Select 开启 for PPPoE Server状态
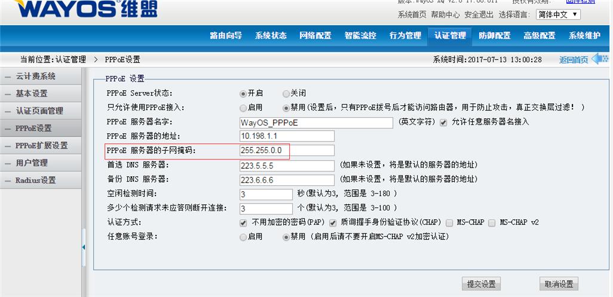The height and width of the screenshot is (297, 613). [243, 93]
